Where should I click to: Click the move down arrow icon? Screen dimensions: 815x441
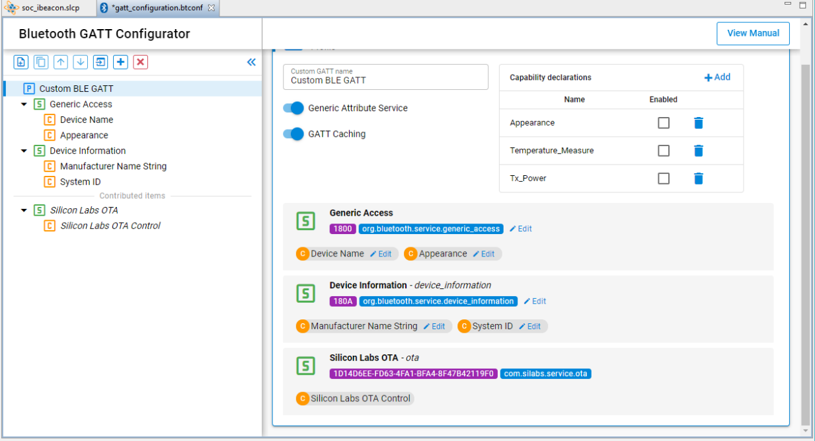(x=81, y=62)
